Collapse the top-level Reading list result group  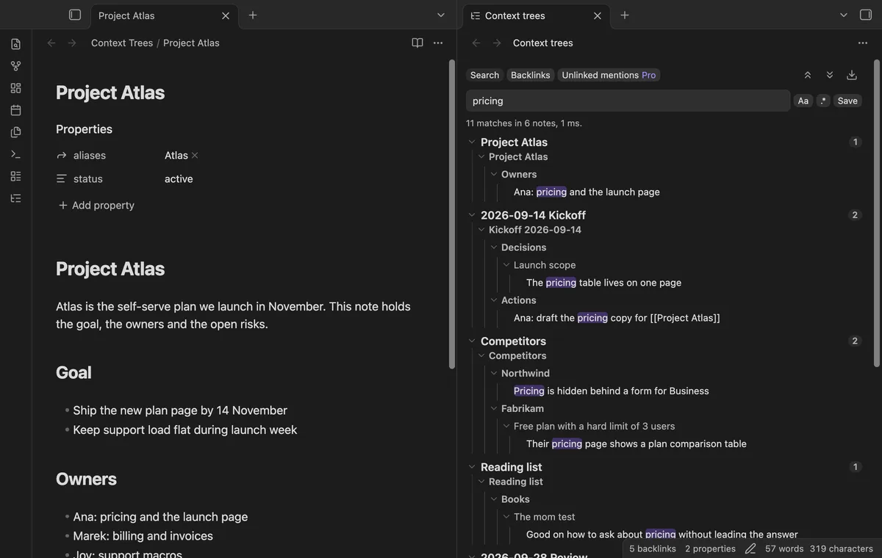tap(472, 467)
